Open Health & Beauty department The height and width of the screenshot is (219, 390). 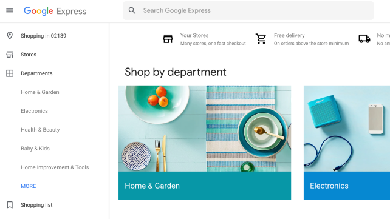40,130
